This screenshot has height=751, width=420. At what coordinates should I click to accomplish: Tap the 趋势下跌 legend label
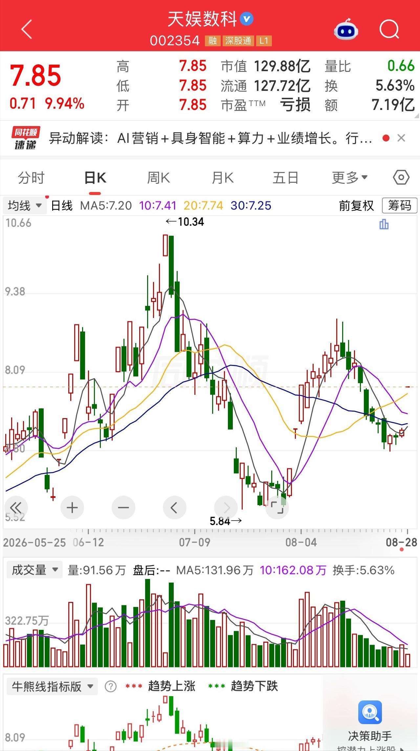click(254, 686)
